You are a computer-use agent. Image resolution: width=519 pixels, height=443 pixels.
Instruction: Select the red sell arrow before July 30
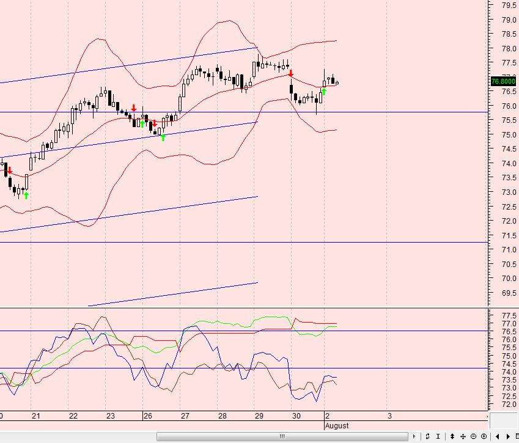[x=291, y=73]
